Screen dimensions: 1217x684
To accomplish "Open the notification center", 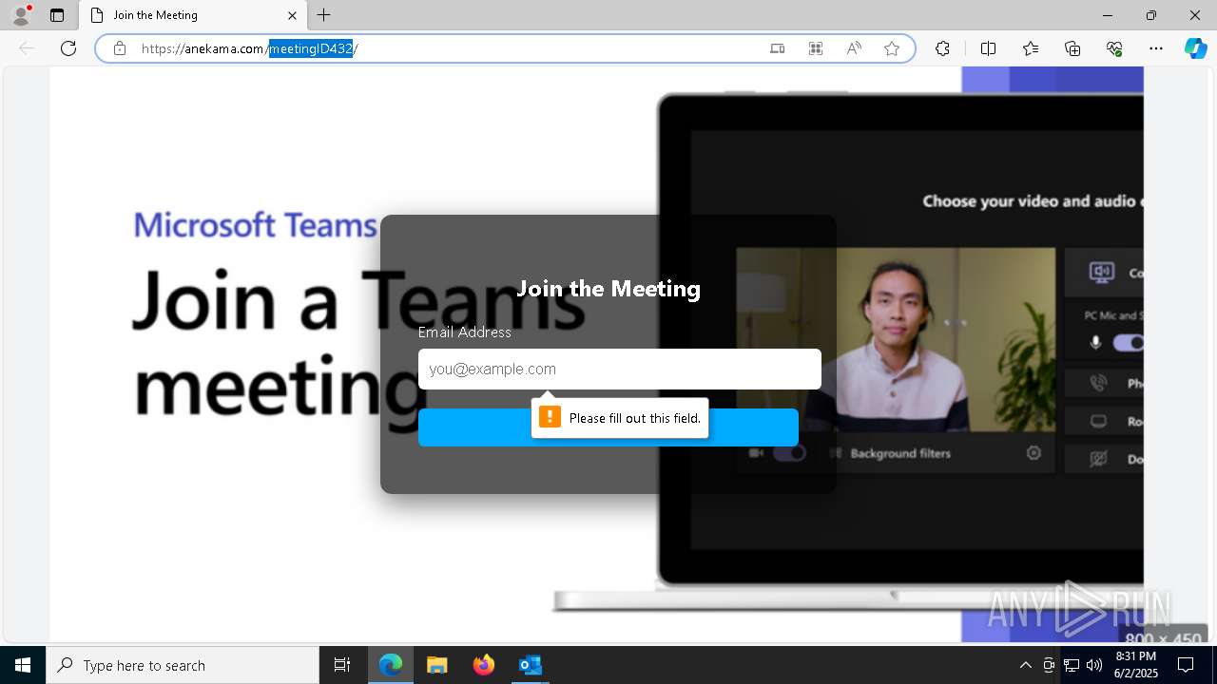I will coord(1187,665).
